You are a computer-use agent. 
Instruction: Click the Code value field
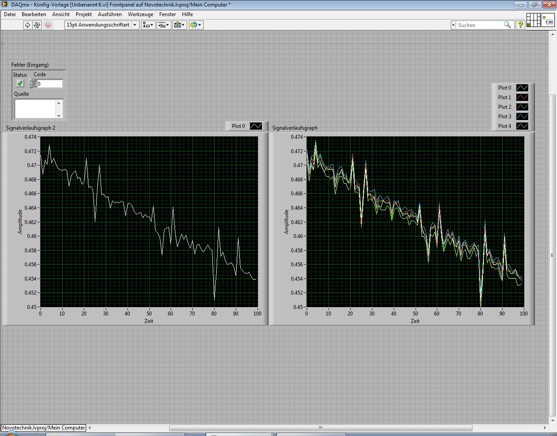click(x=50, y=84)
